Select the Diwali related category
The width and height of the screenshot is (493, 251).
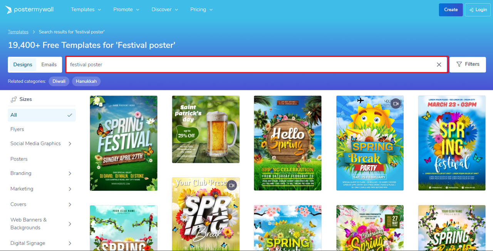pyautogui.click(x=59, y=81)
